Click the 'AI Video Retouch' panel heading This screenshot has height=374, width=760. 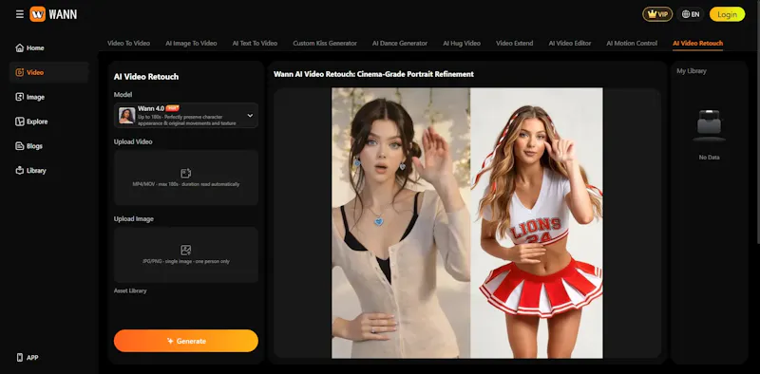(146, 77)
